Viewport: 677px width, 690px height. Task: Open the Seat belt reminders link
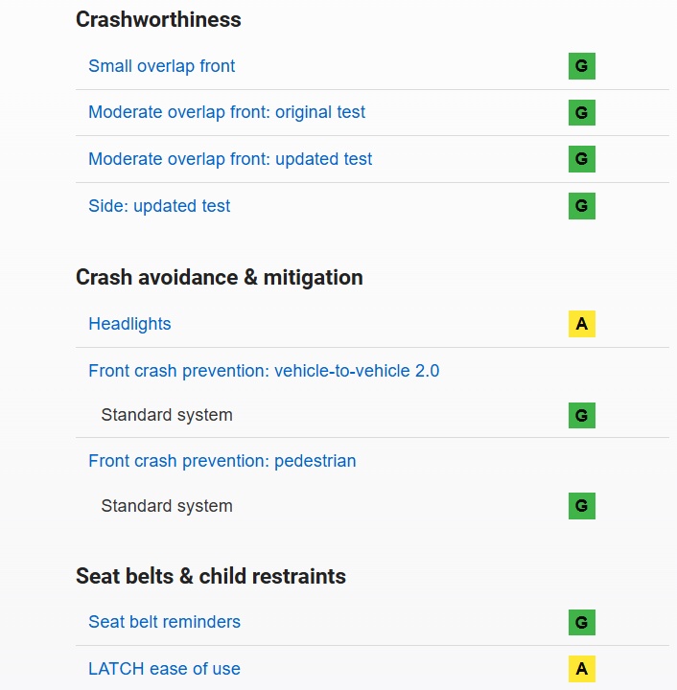164,622
